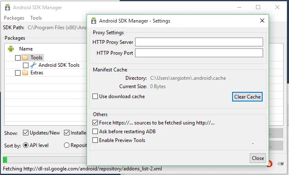Uncheck the Updates/New show filter
Viewport: 289px width, 175px height.
pos(26,133)
